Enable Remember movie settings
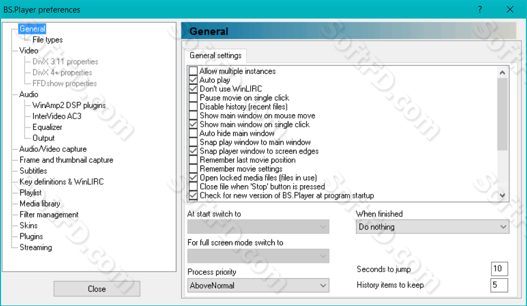This screenshot has width=527, height=306. (193, 169)
